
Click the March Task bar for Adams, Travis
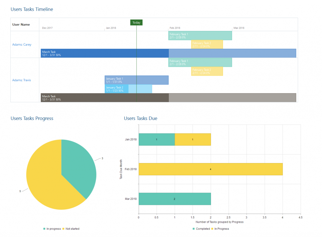pos(94,98)
